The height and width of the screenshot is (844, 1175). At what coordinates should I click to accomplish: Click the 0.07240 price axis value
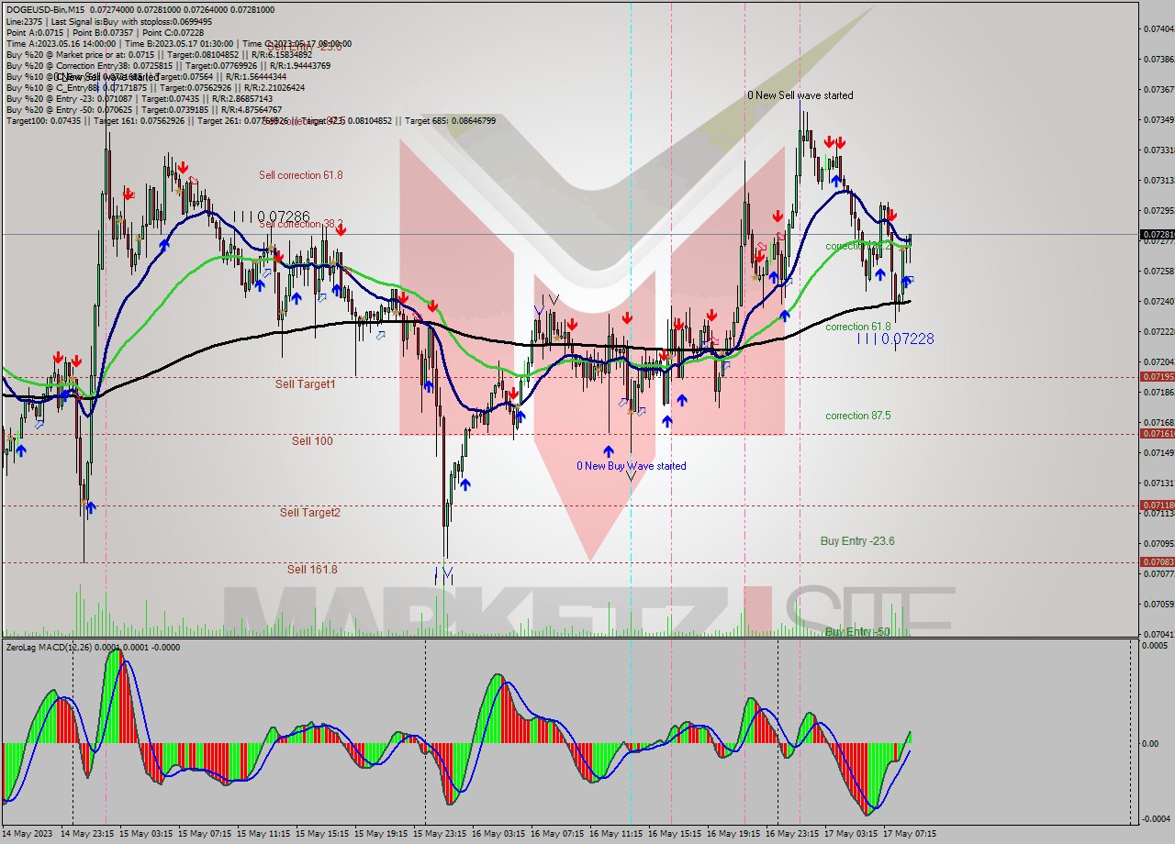click(1158, 301)
